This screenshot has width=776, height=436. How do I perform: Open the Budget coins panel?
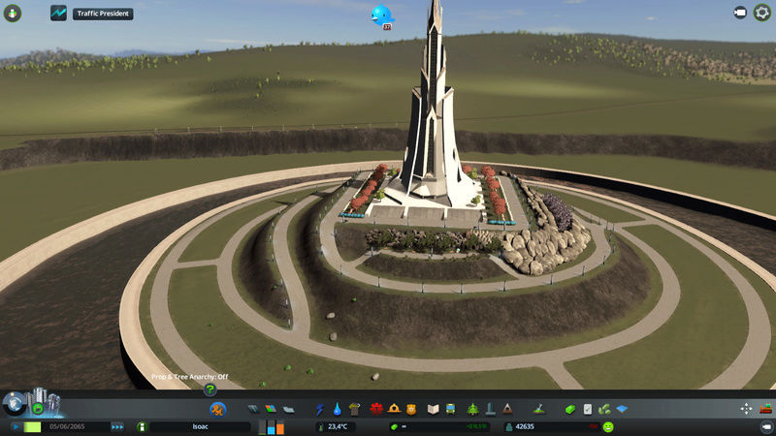pos(604,409)
